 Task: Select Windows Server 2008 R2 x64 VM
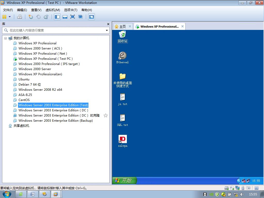tap(40, 90)
